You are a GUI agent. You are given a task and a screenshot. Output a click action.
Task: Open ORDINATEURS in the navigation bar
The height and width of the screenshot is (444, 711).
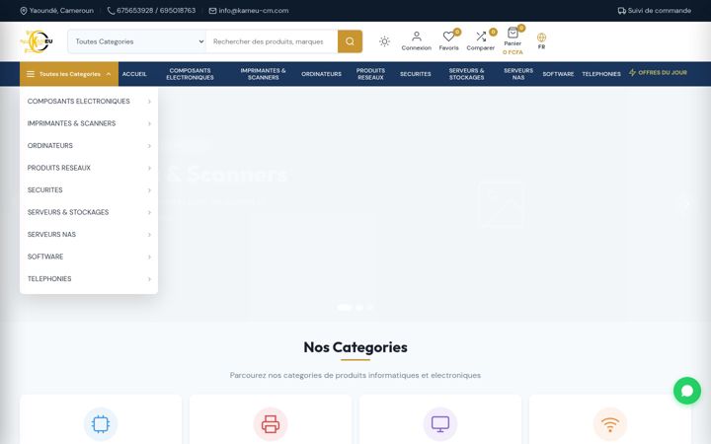[x=322, y=74]
